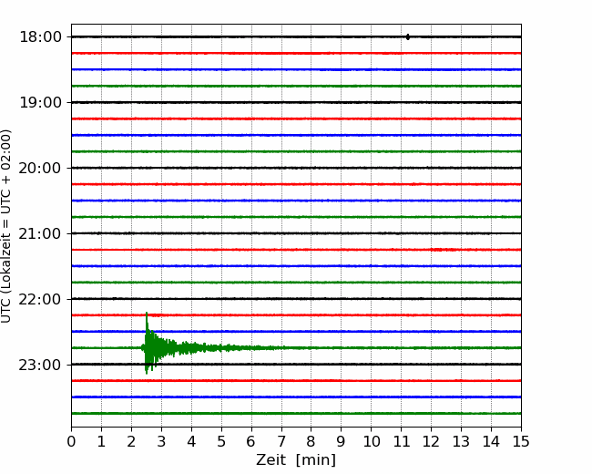The image size is (592, 474).
Task: Click the x-axis tick label 1
Action: point(101,441)
